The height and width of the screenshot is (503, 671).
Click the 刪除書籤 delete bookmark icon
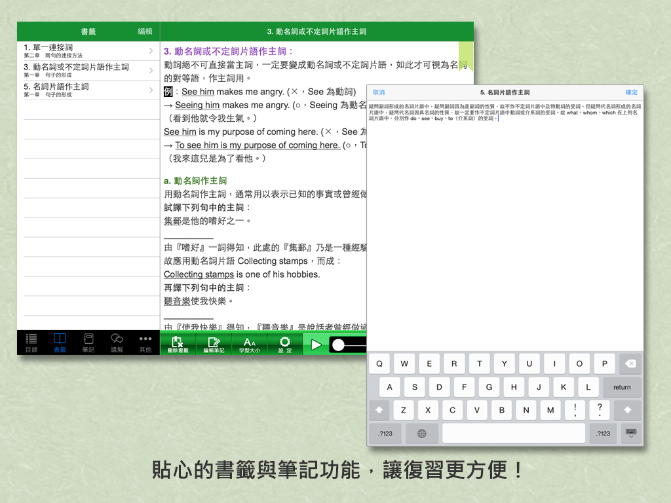click(178, 344)
